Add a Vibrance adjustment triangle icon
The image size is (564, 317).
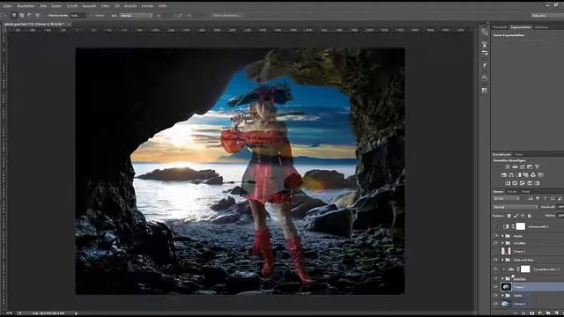(x=537, y=166)
